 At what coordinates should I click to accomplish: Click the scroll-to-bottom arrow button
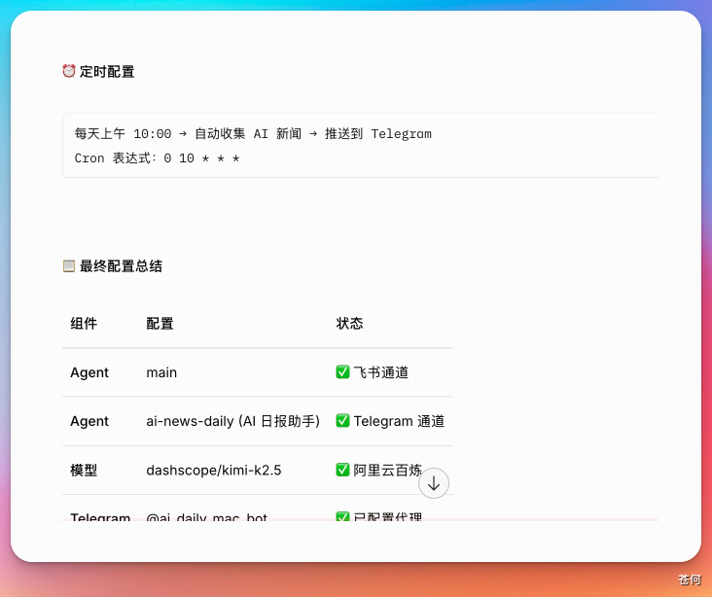pos(434,483)
